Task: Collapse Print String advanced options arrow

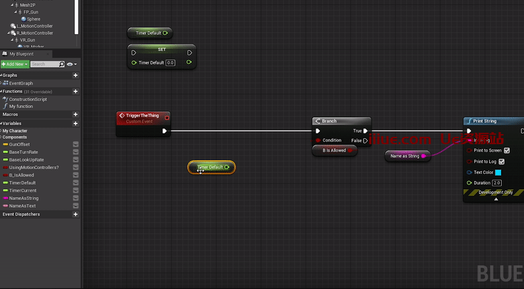Action: 496,199
